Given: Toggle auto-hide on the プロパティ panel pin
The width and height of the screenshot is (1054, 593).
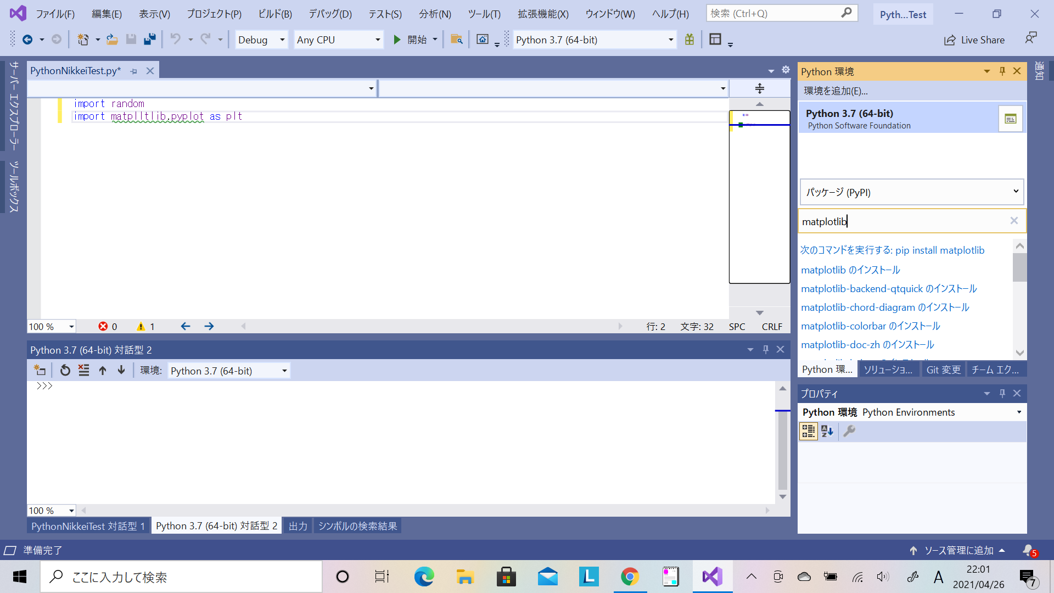Looking at the screenshot, I should click(x=1002, y=393).
